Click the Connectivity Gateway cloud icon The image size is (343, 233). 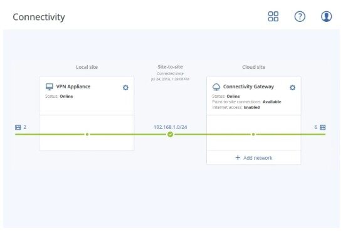(216, 87)
